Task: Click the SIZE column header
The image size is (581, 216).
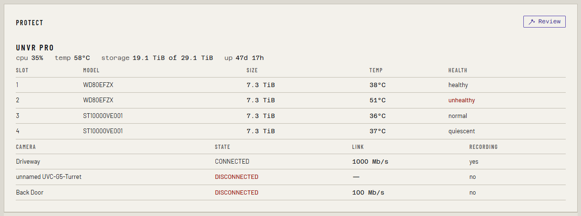Action: point(252,70)
